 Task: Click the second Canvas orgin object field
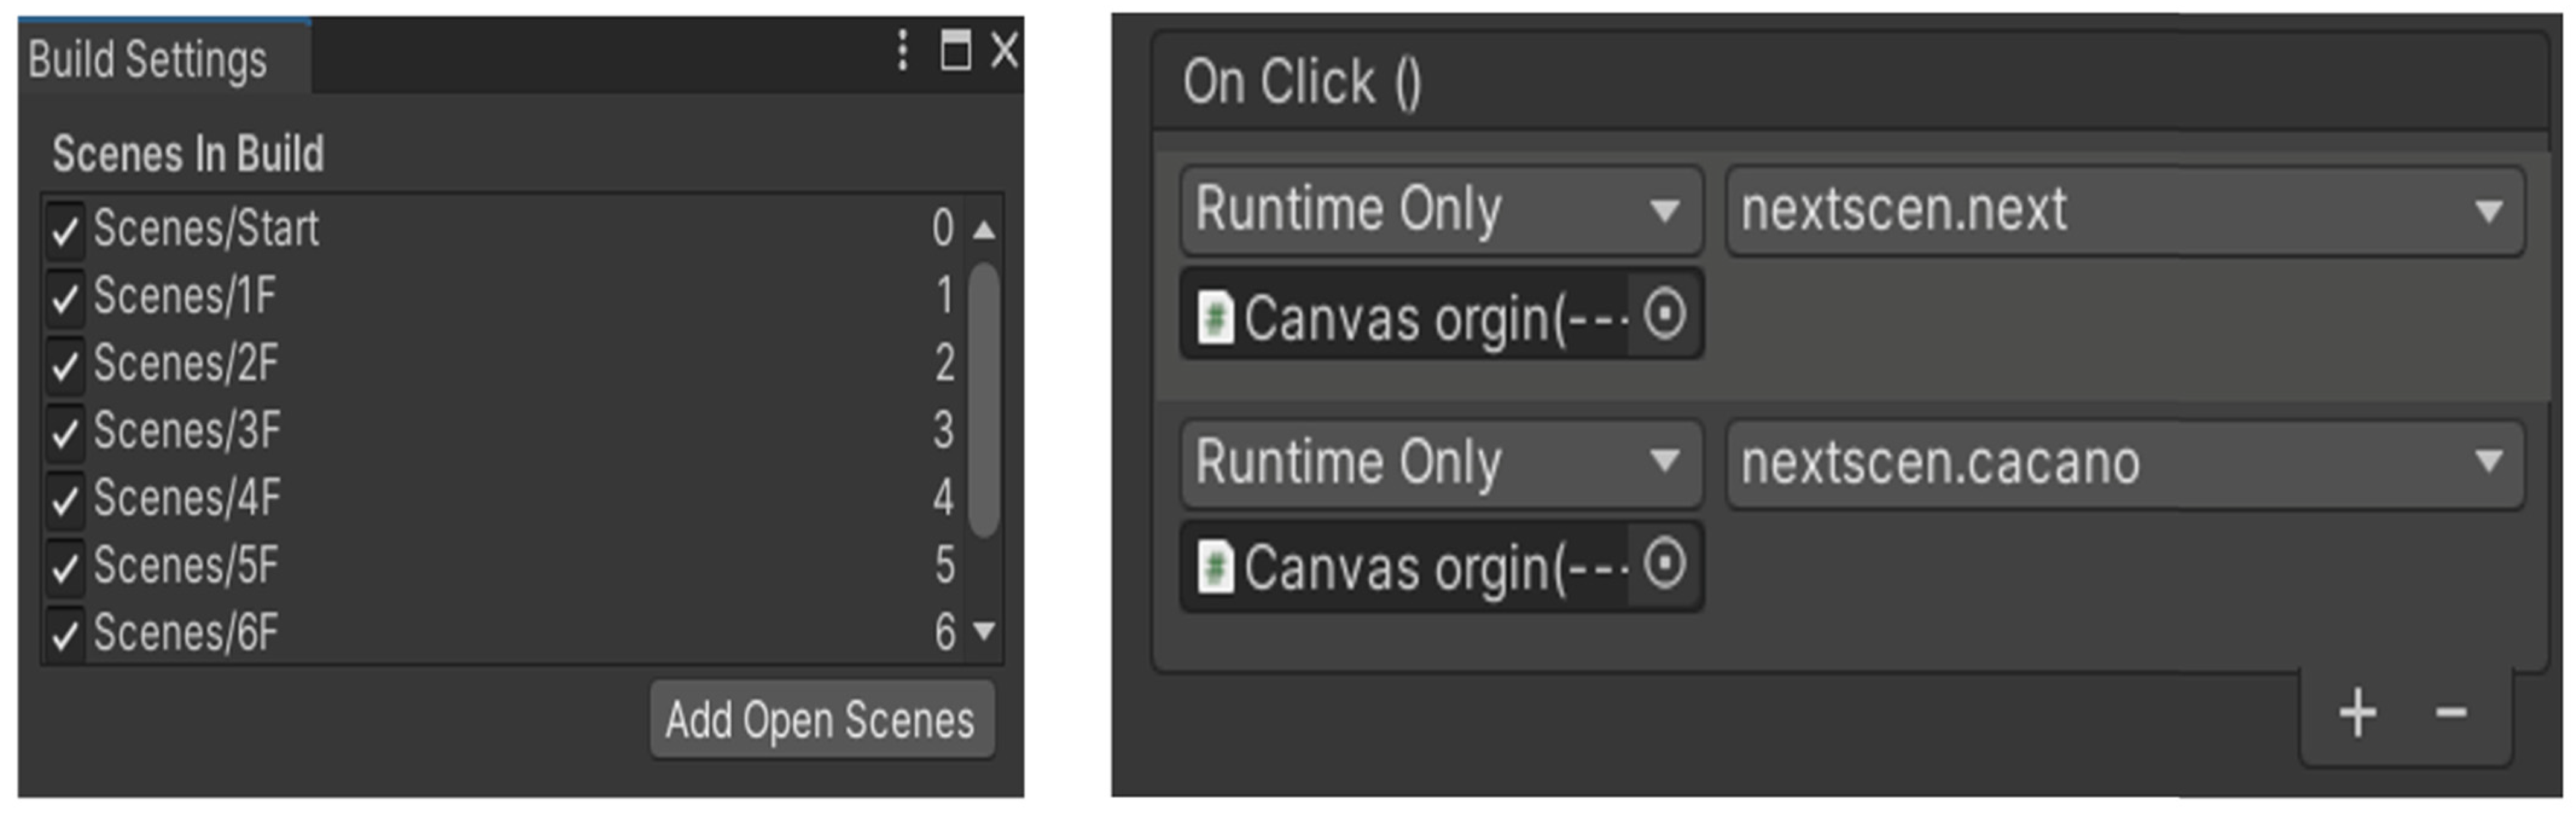pyautogui.click(x=1410, y=567)
